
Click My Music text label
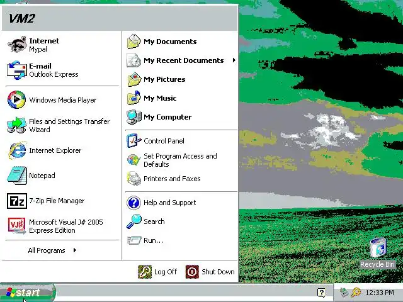coord(160,98)
